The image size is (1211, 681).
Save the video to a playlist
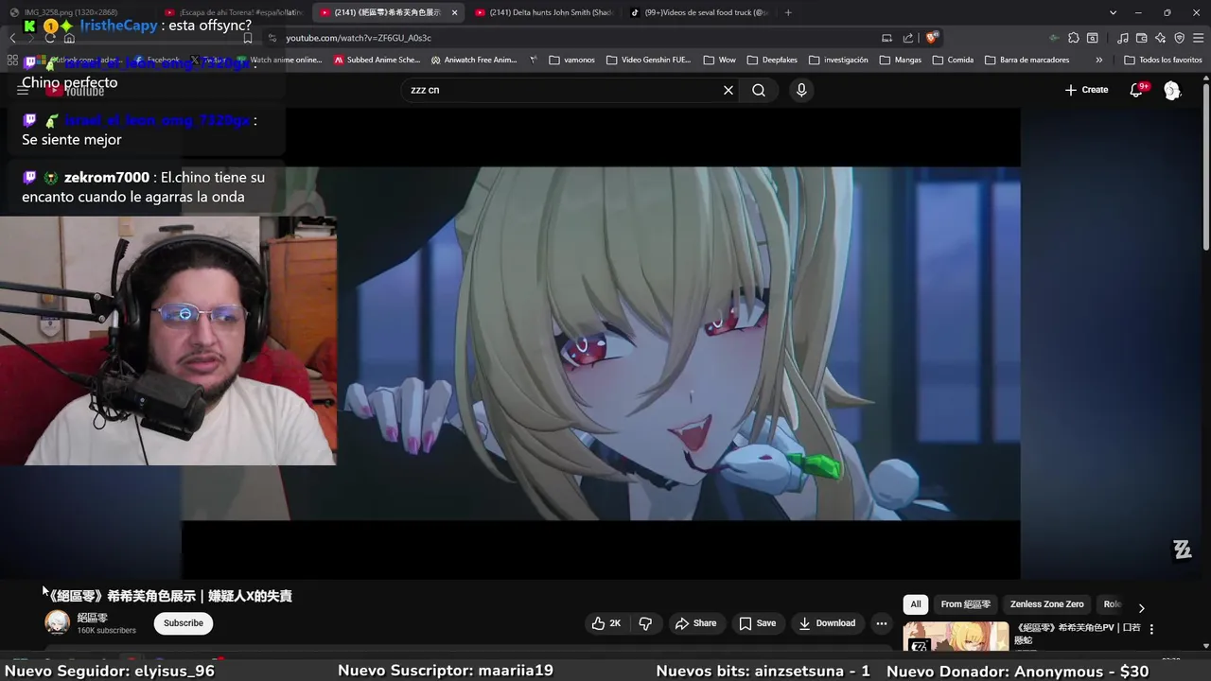tap(758, 623)
